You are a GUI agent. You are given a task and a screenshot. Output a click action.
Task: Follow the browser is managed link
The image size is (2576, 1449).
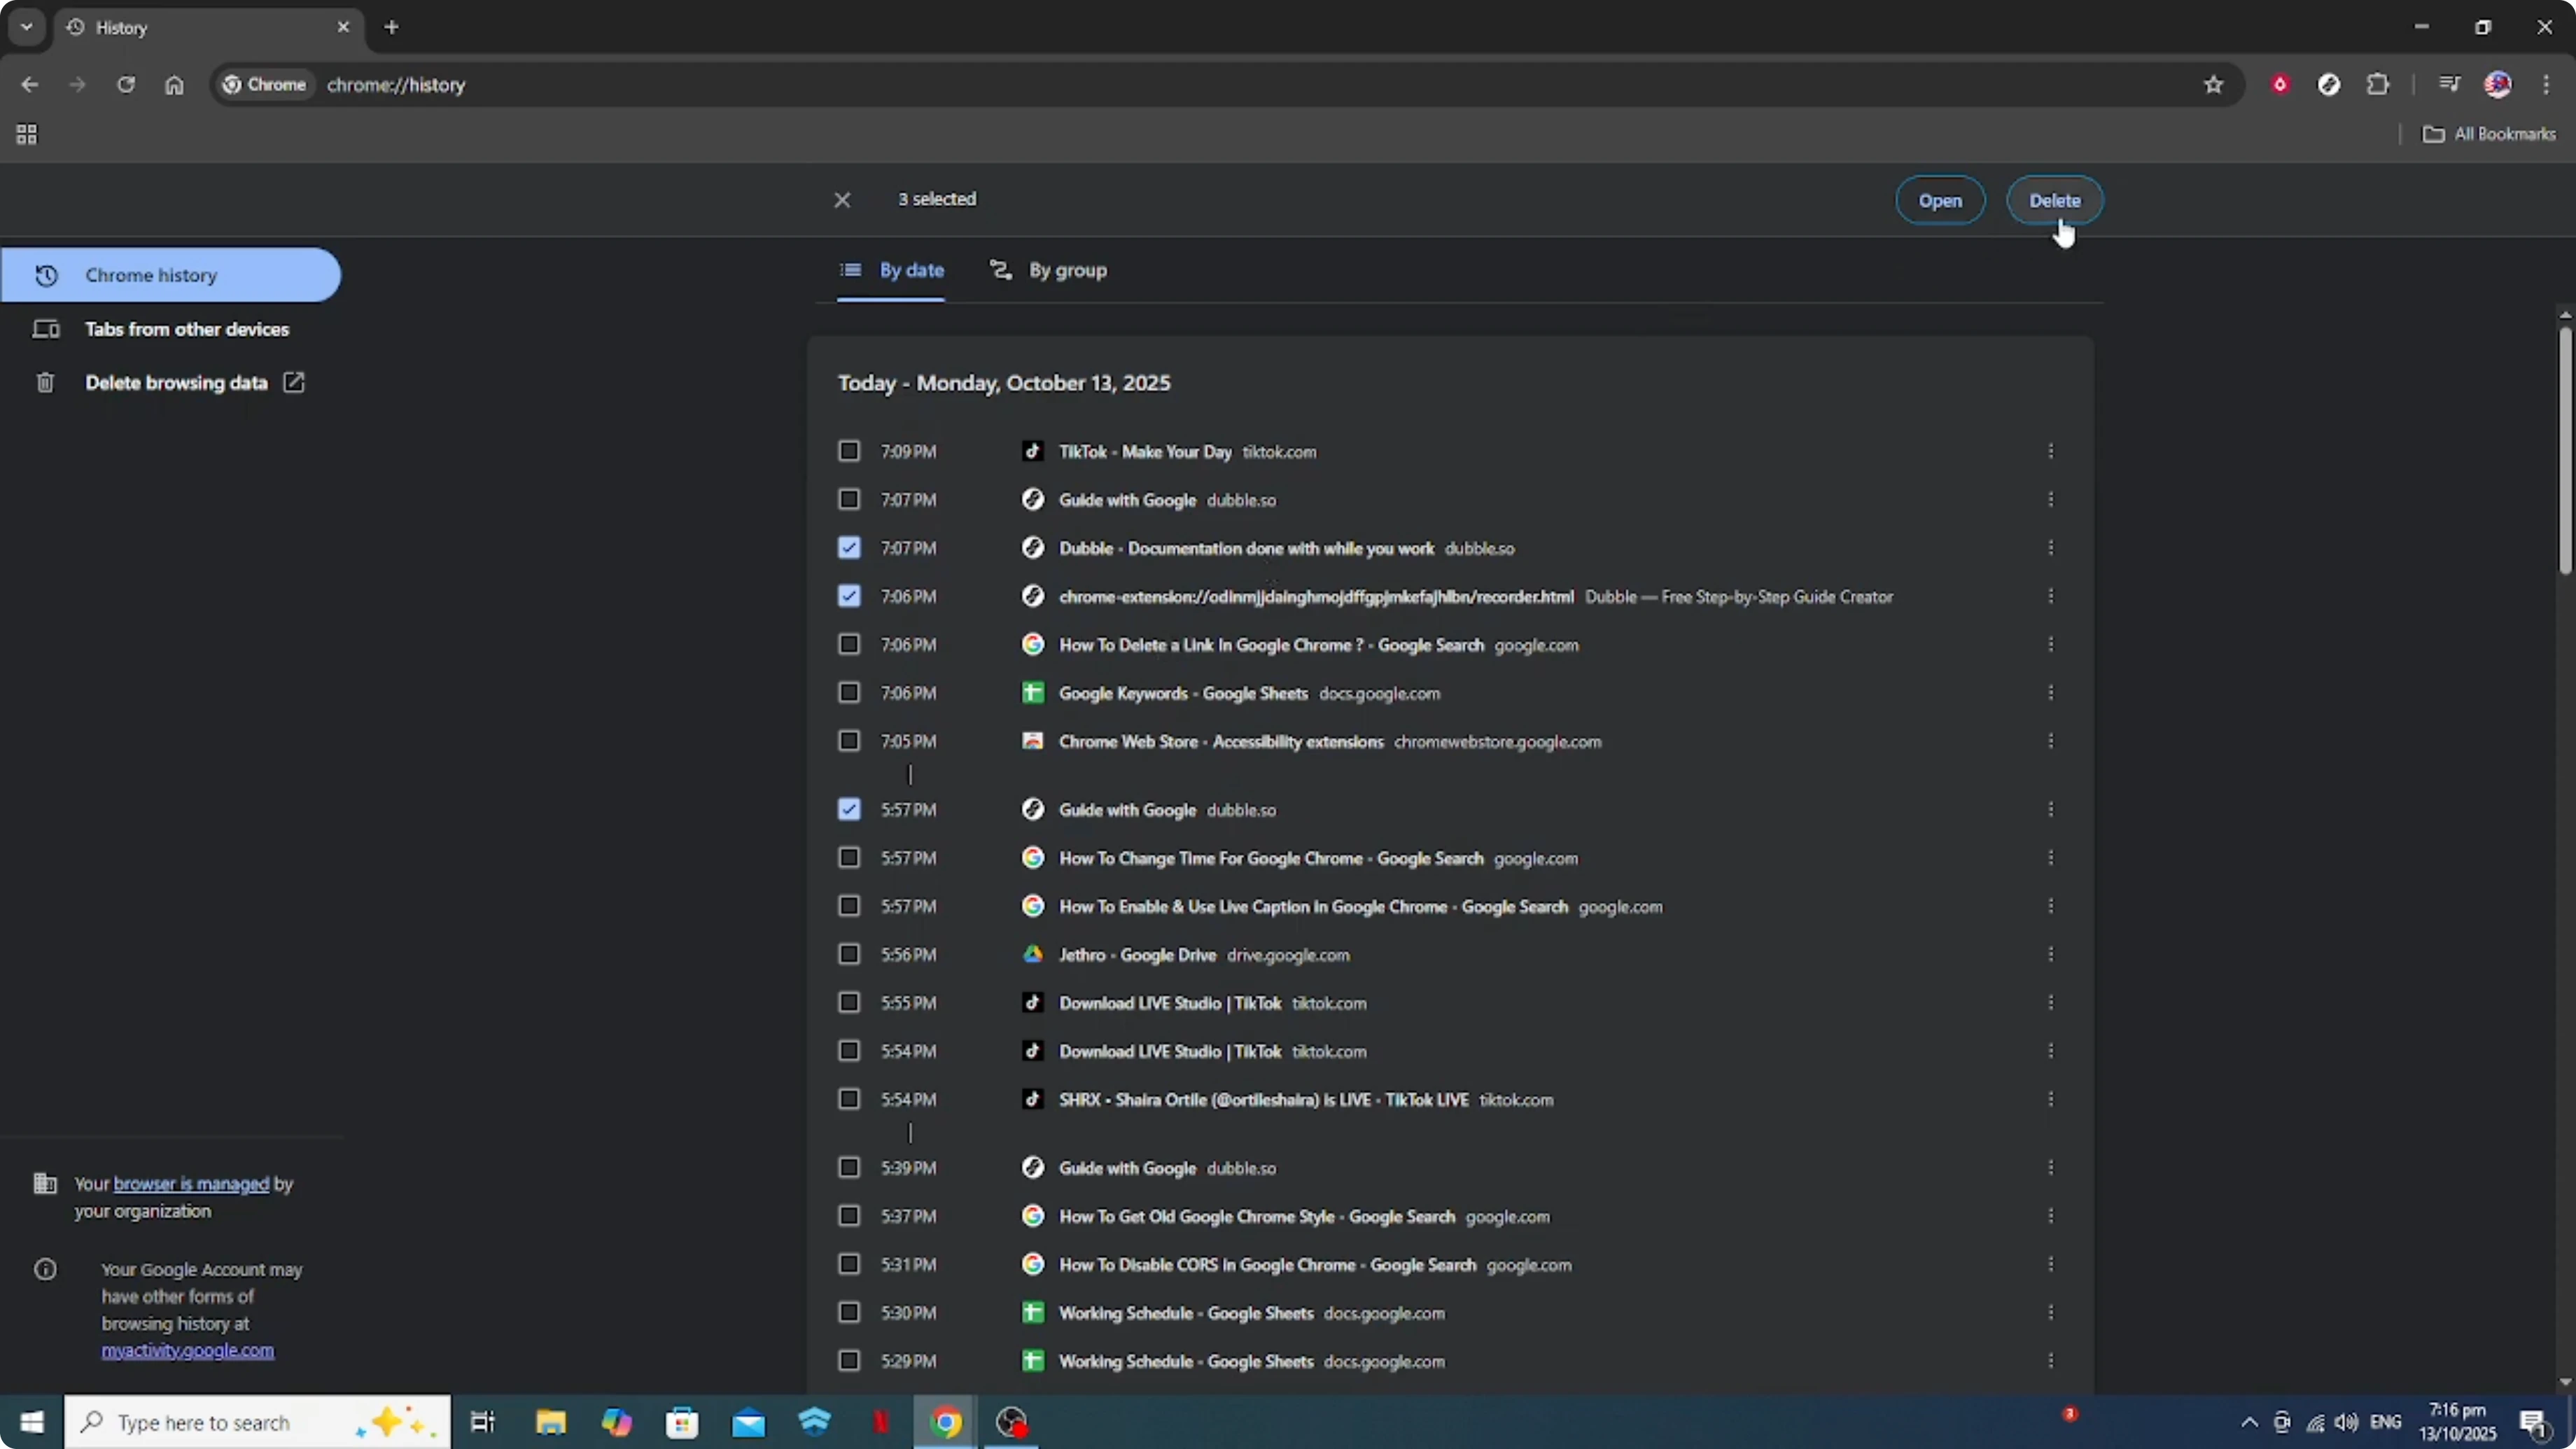point(191,1184)
